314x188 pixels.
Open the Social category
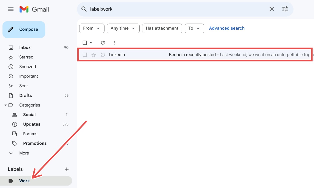[29, 115]
